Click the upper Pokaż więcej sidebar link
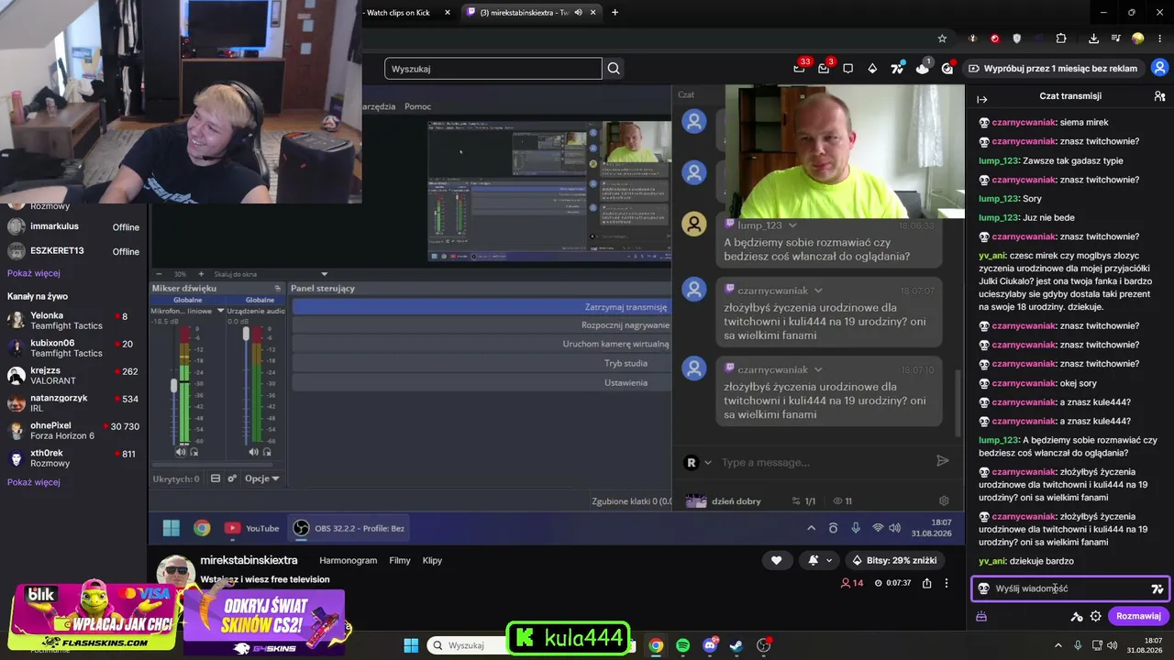 click(34, 273)
